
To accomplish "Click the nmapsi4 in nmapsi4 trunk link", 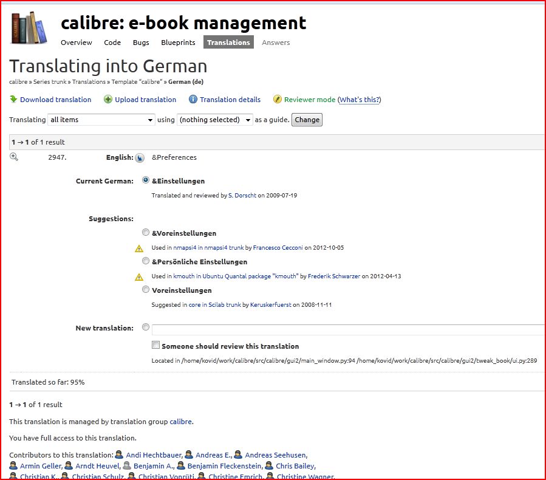I will [208, 248].
